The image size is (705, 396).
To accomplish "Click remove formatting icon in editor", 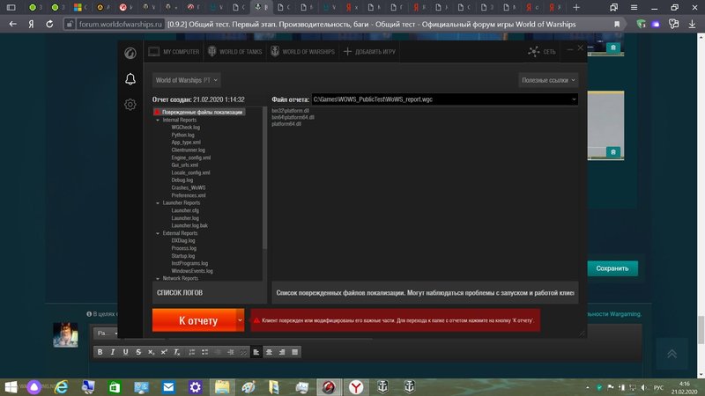I will (177, 352).
